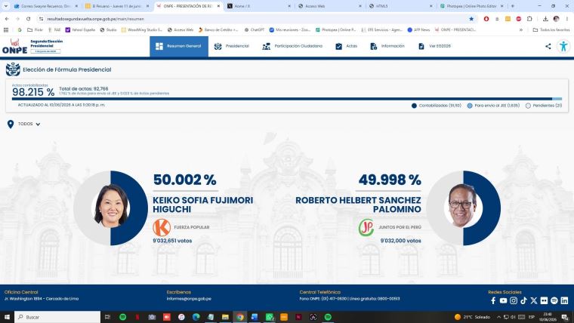Screen dimensions: 574x323
Task: Click the Fuerza Popular party logo
Action: click(162, 227)
